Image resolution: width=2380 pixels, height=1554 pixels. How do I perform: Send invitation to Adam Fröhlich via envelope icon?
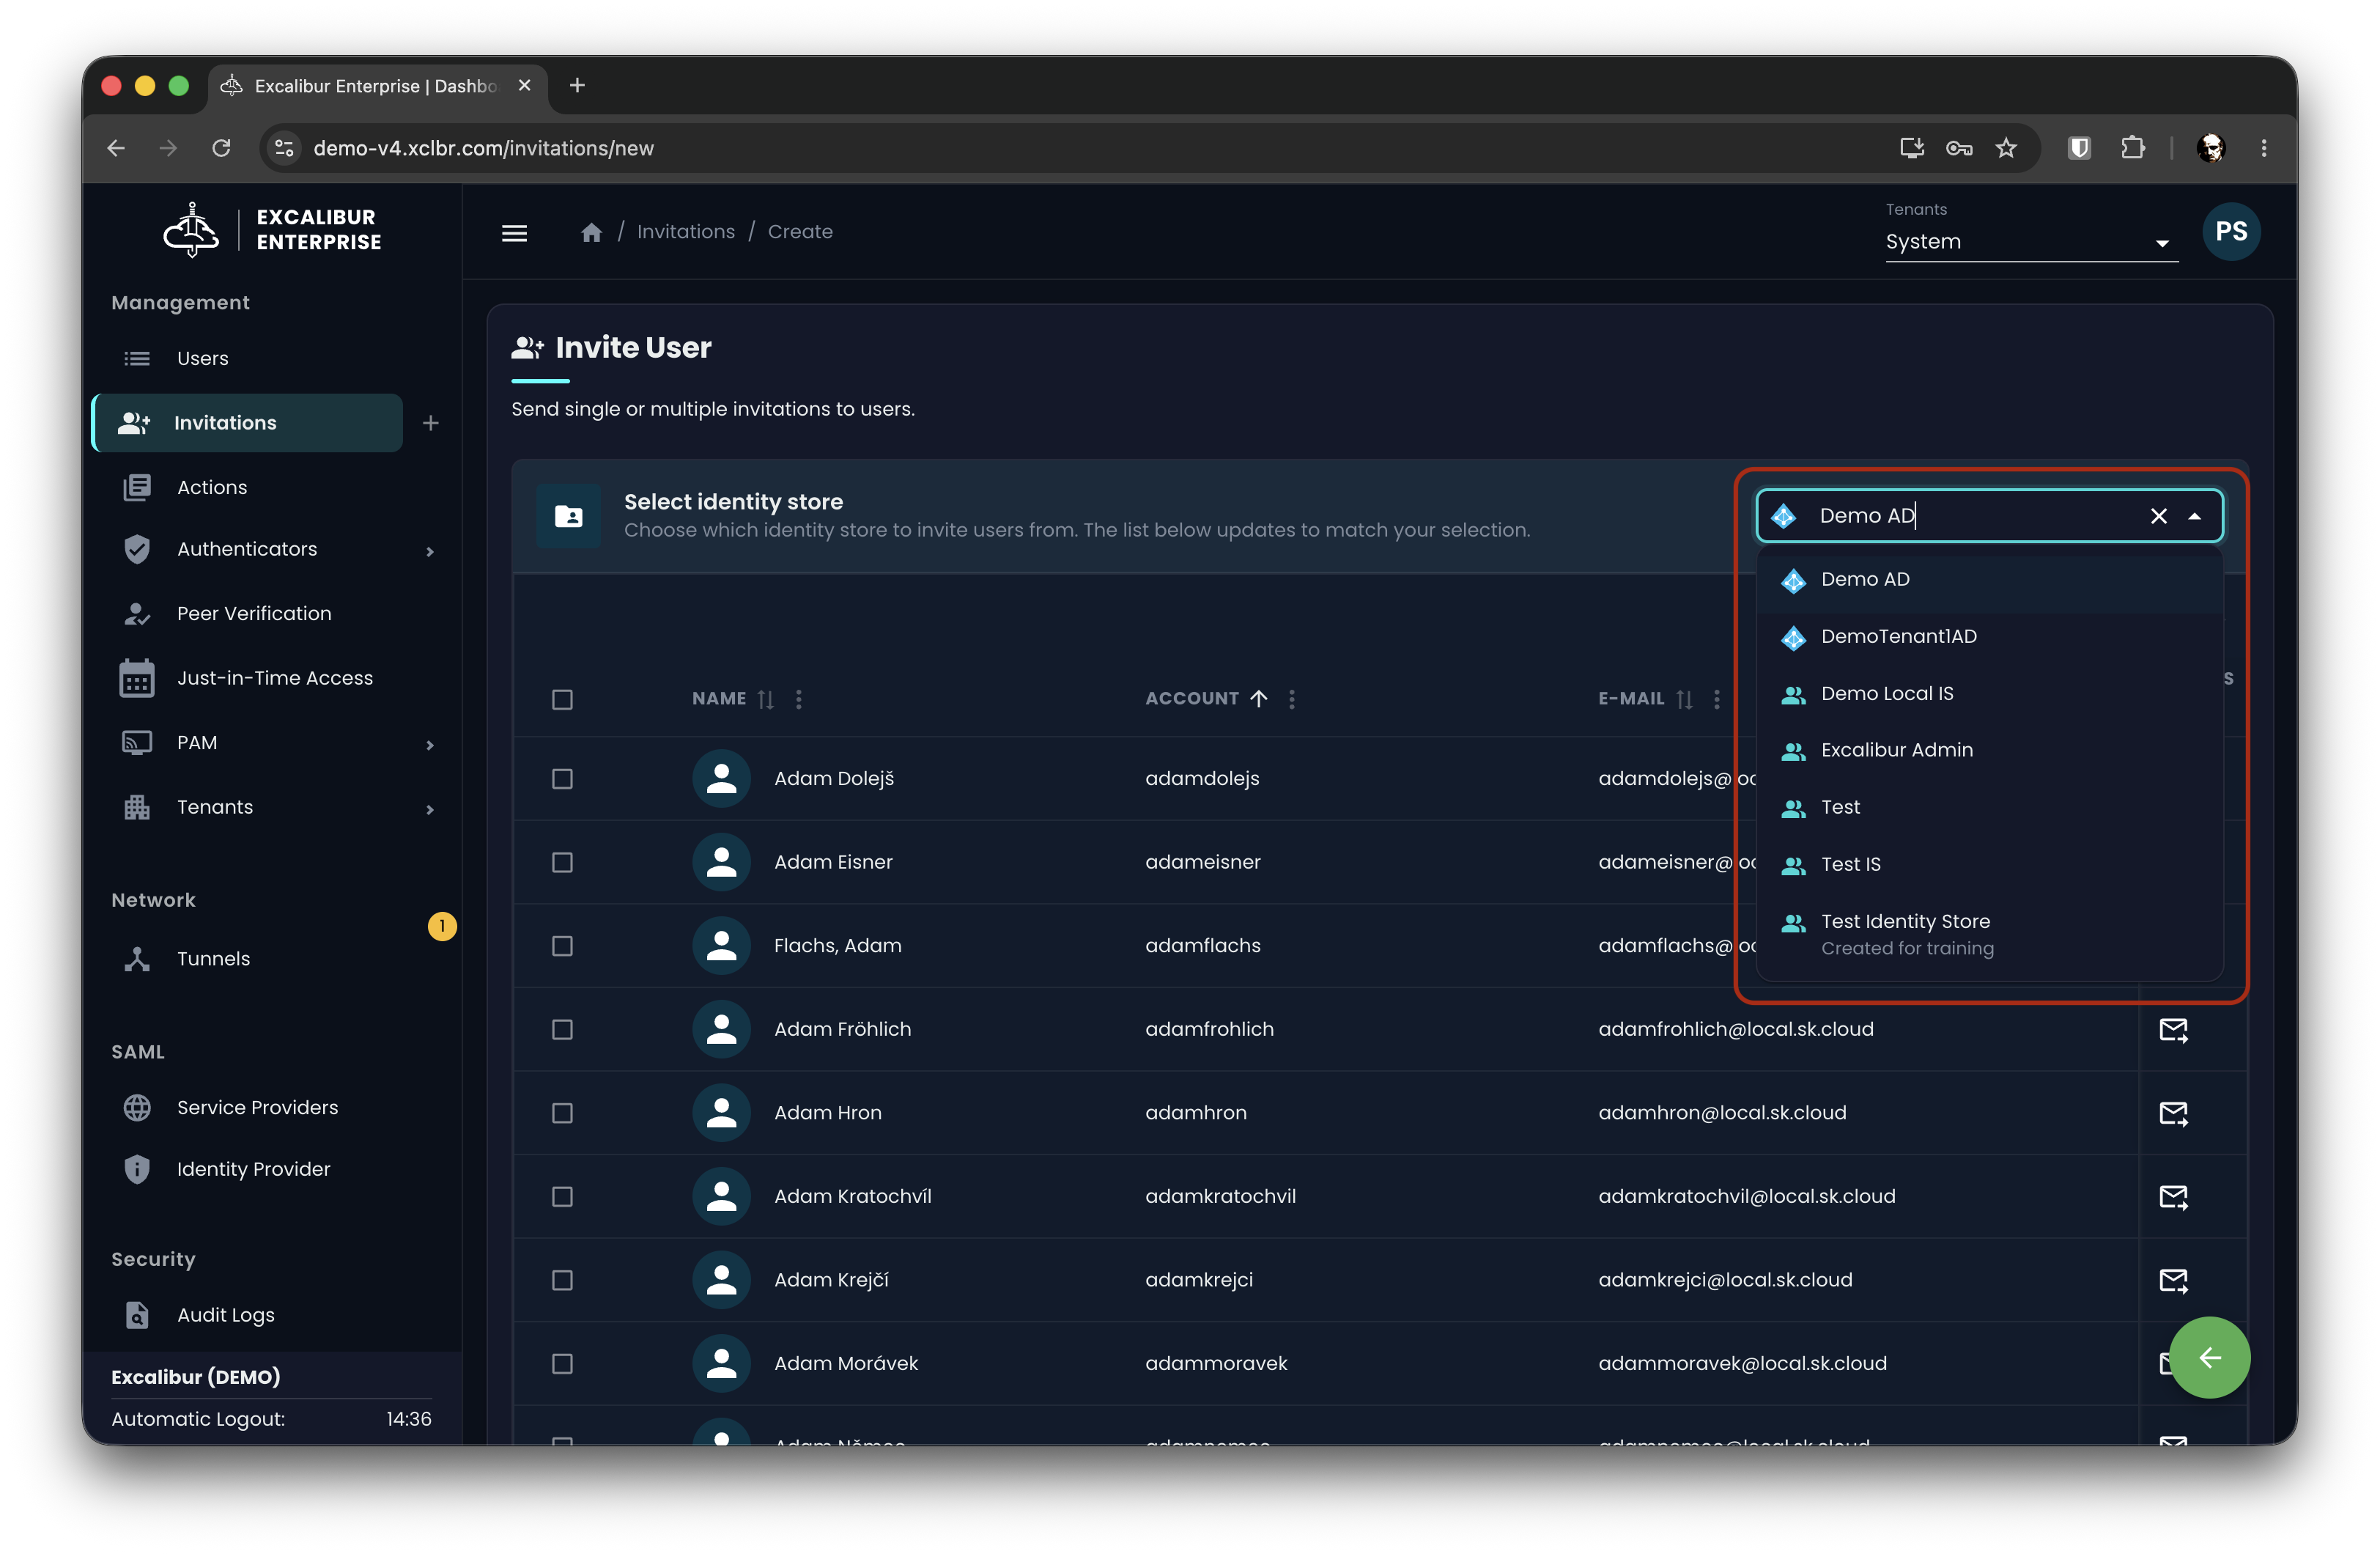[2173, 1030]
